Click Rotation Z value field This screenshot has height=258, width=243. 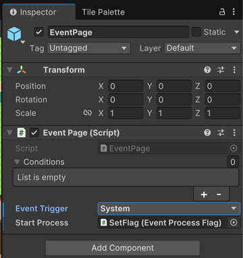(x=223, y=100)
